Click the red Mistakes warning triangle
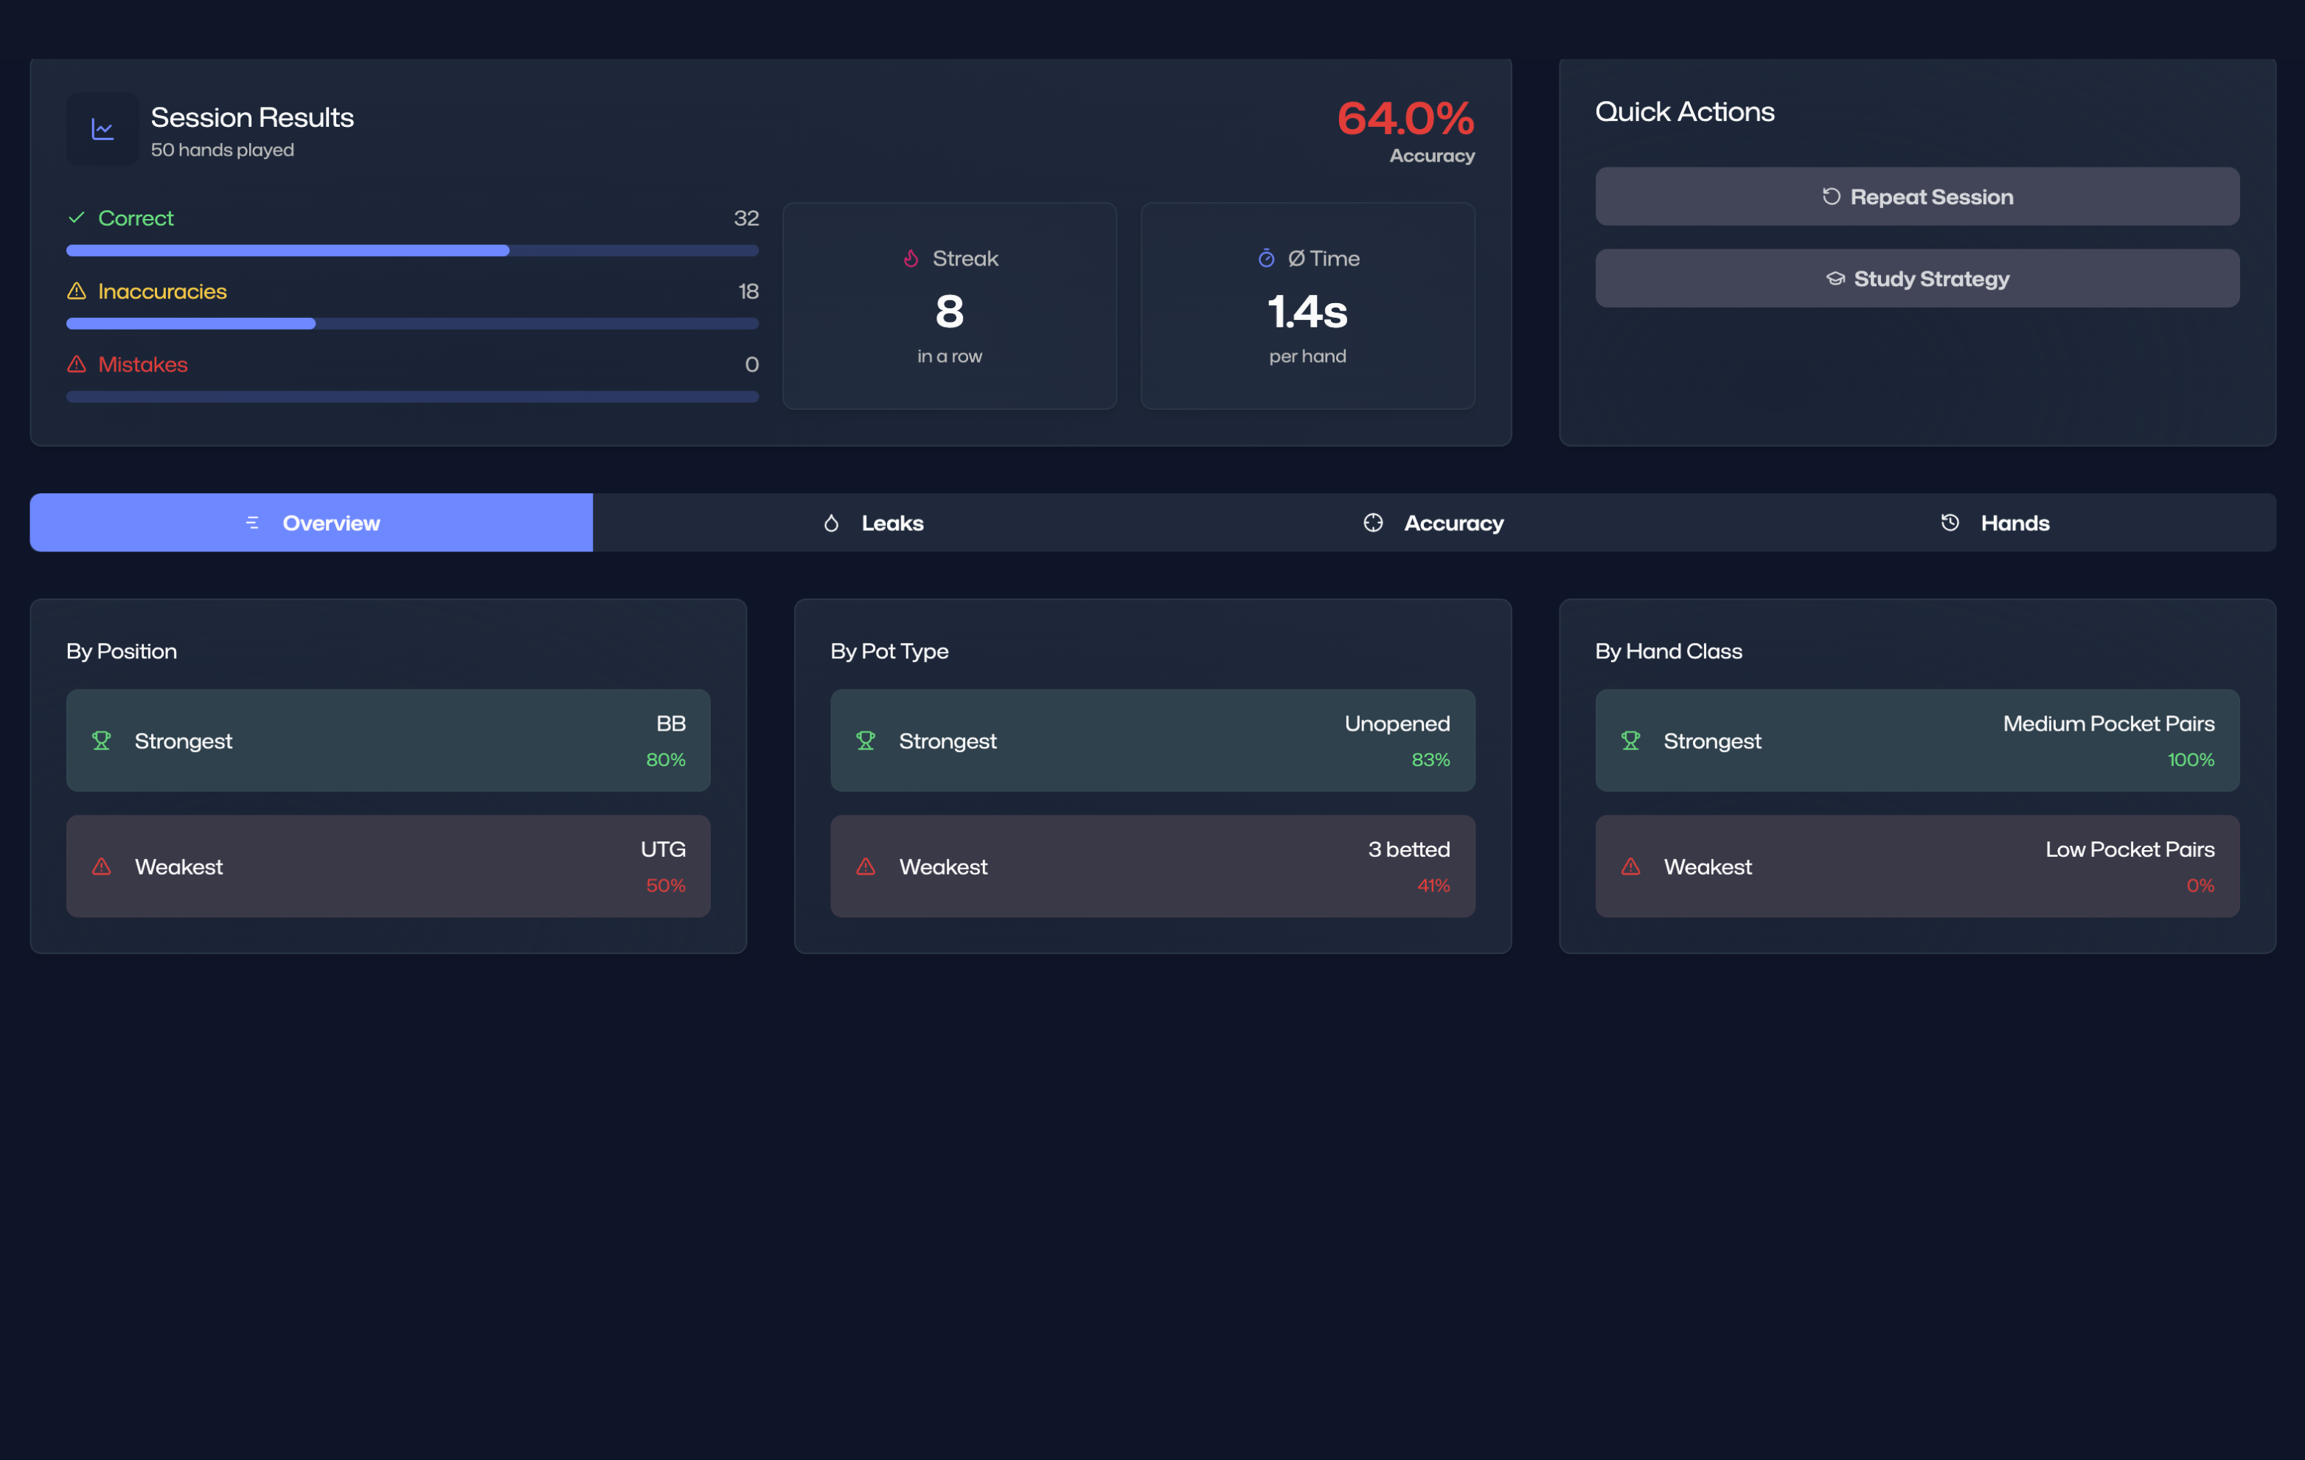 pyautogui.click(x=77, y=364)
